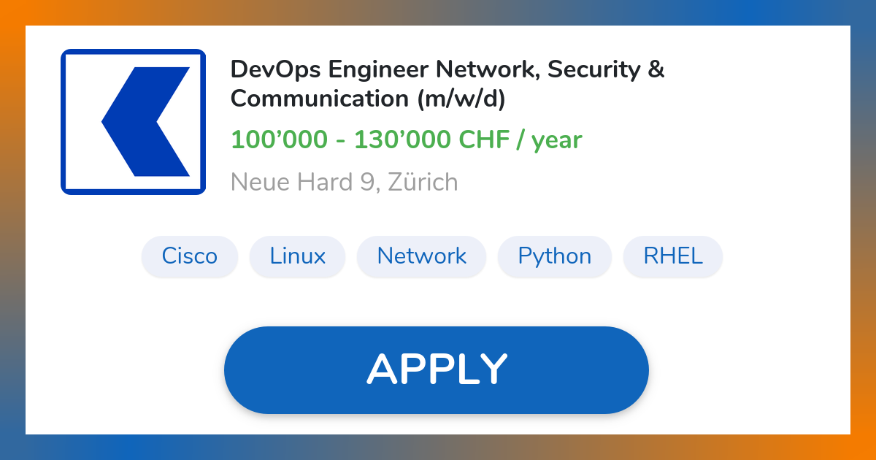Click the Zürich city name
The image size is (876, 460).
click(423, 182)
